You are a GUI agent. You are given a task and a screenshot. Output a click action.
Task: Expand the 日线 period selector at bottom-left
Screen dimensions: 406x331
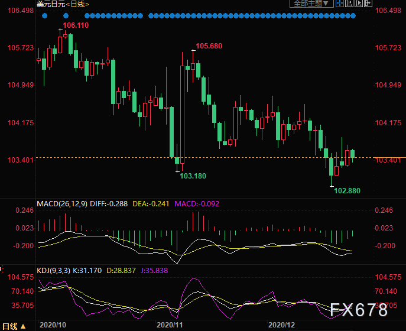(x=14, y=326)
